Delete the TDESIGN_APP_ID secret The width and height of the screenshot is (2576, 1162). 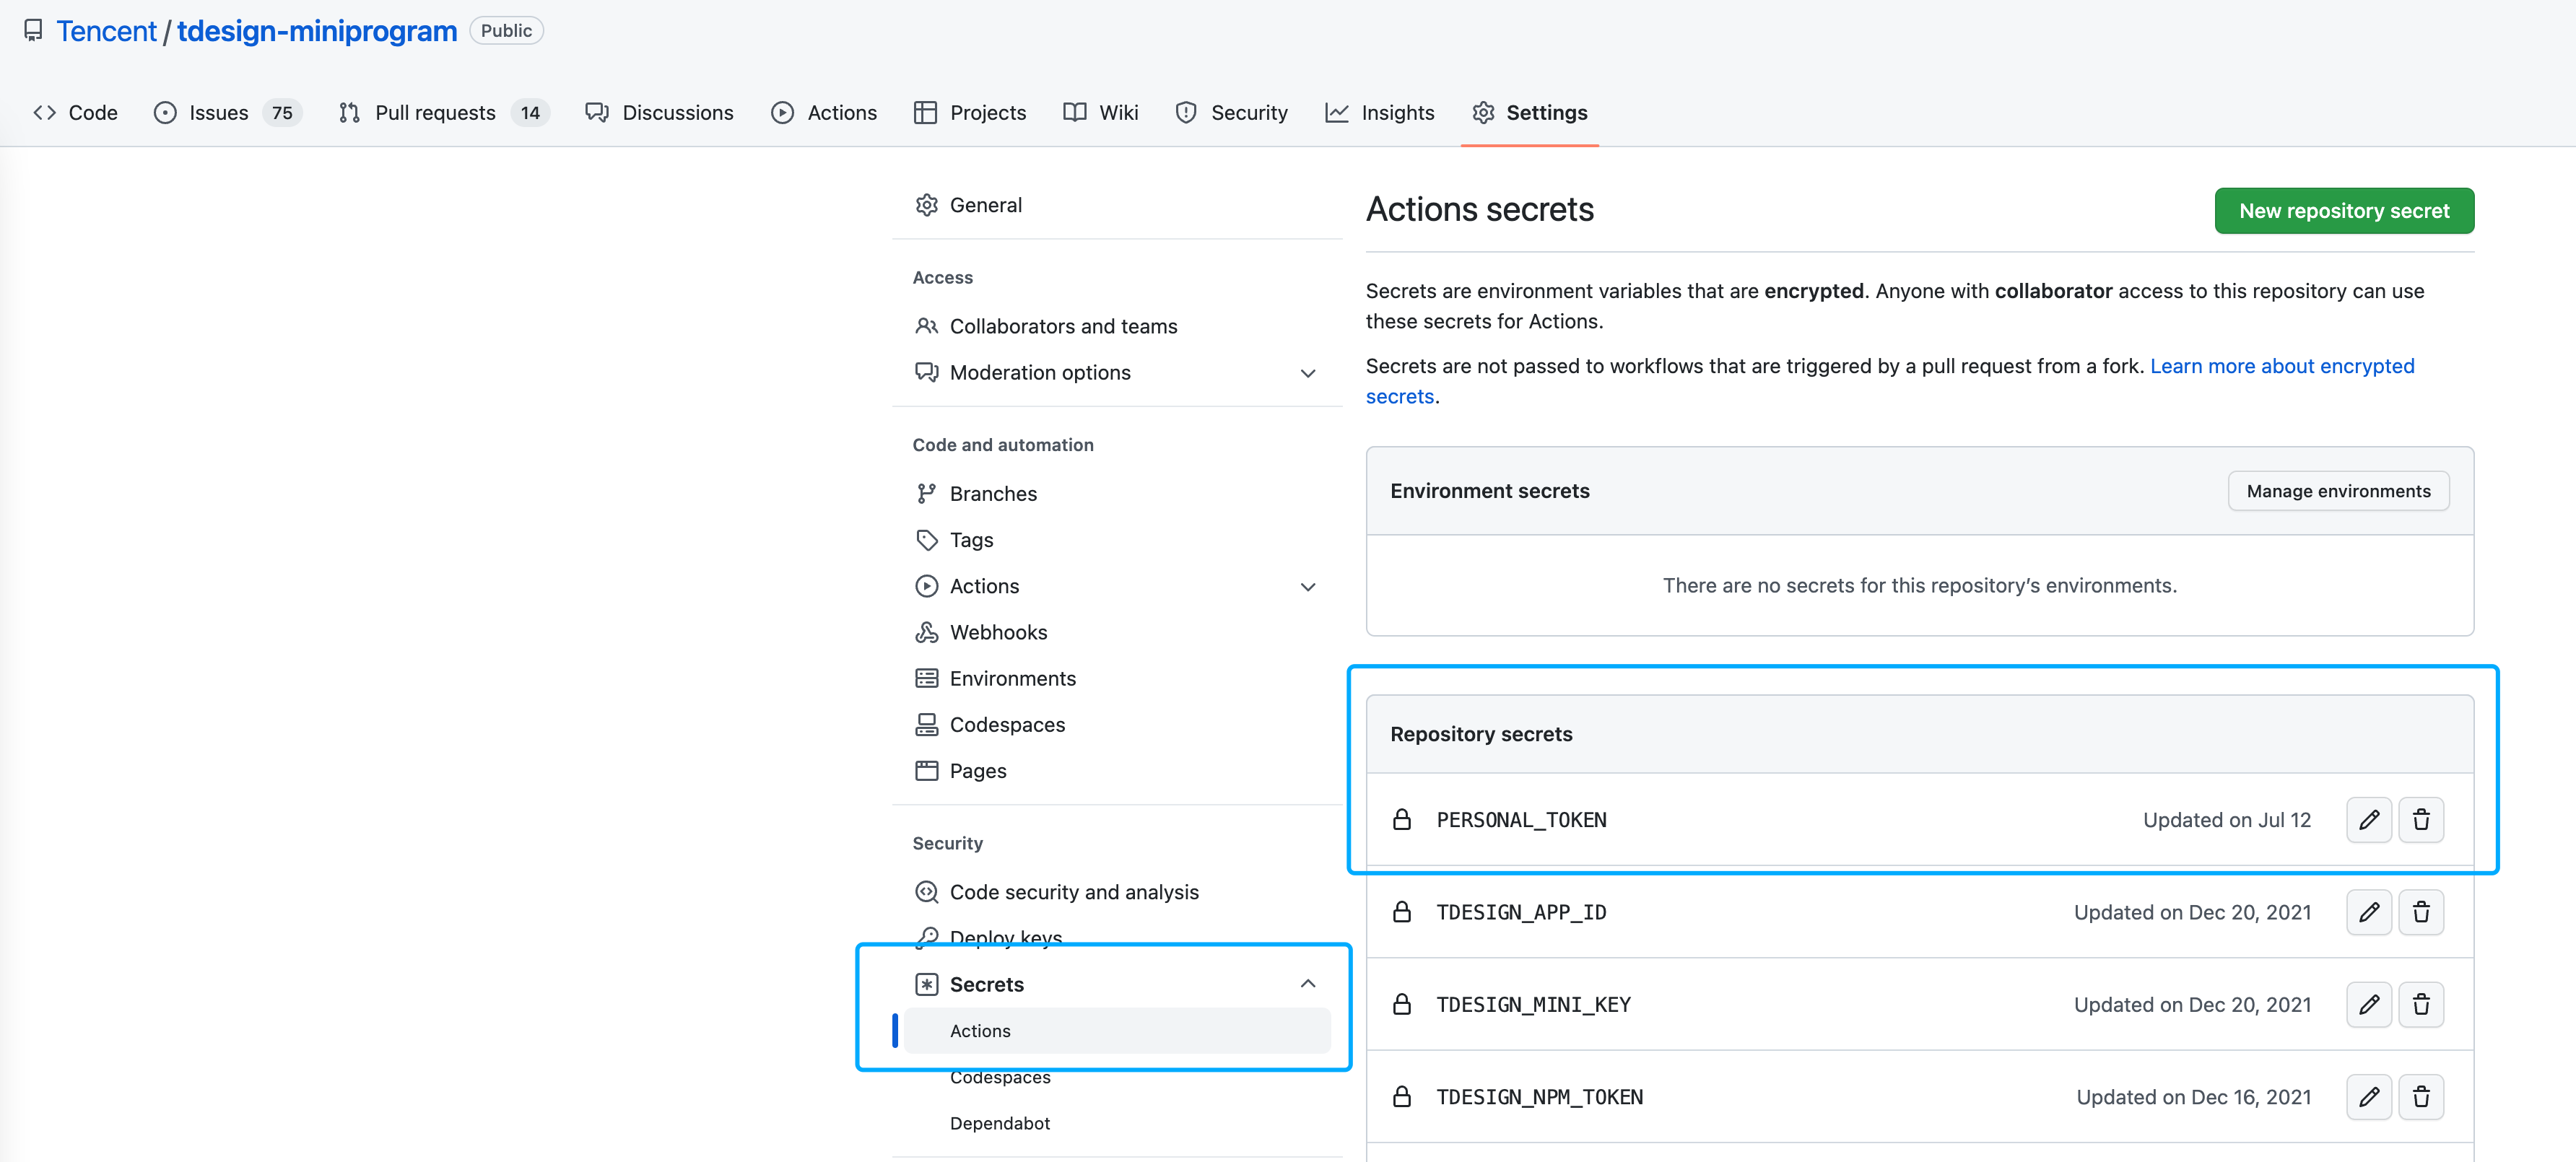click(2421, 912)
